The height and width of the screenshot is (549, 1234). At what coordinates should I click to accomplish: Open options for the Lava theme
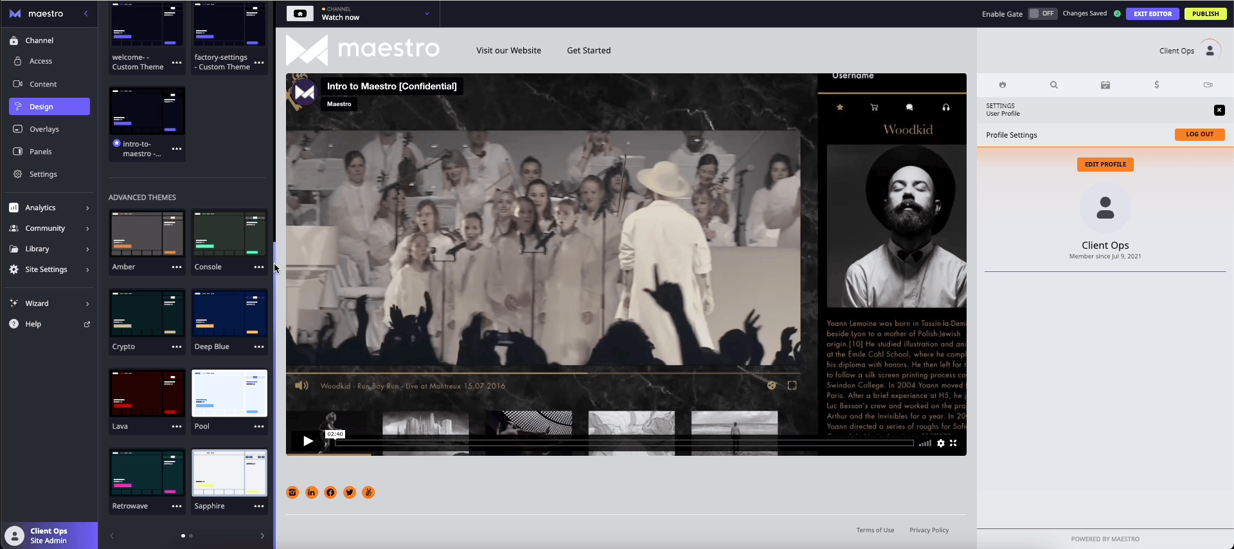[x=177, y=426]
